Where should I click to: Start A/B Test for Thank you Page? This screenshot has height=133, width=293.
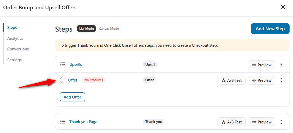point(231,122)
